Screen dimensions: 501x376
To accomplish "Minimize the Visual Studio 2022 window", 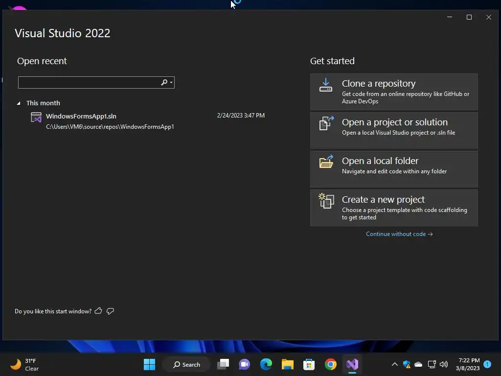I will point(450,17).
